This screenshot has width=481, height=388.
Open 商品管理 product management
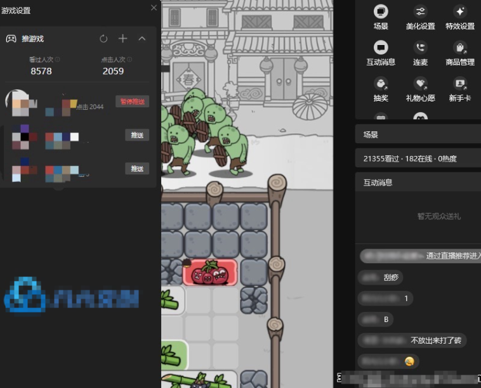460,48
